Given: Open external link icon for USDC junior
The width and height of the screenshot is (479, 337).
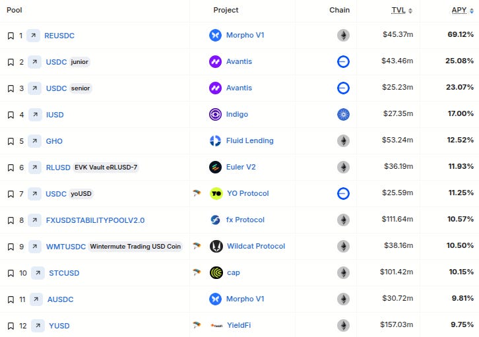Looking at the screenshot, I should [x=34, y=62].
